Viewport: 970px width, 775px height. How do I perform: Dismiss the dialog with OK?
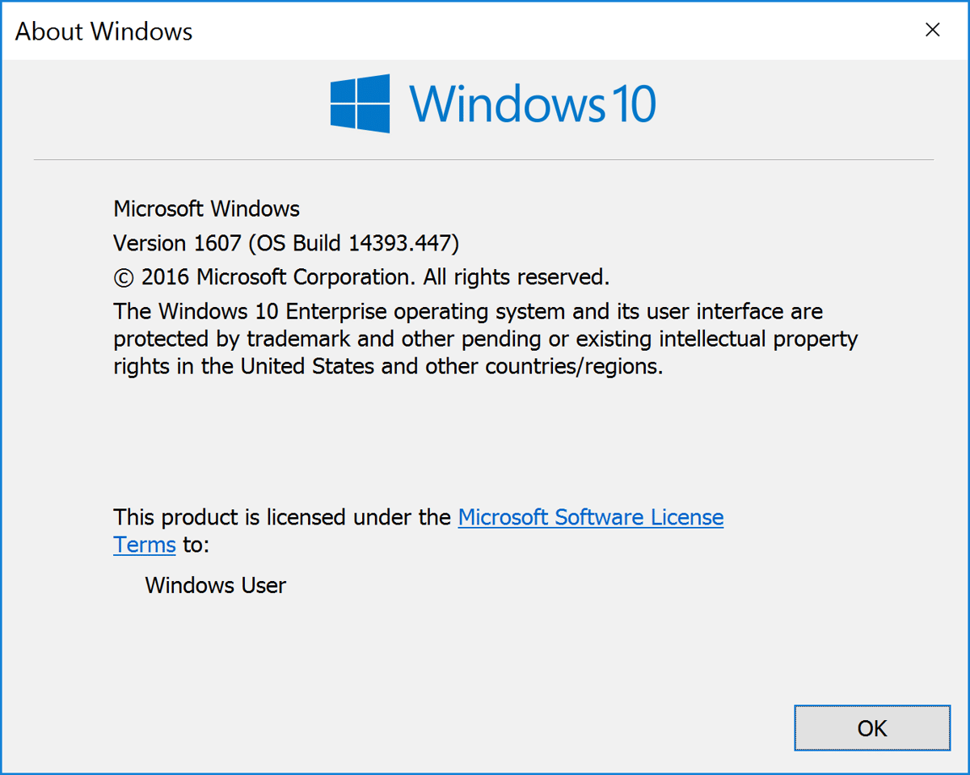point(872,727)
